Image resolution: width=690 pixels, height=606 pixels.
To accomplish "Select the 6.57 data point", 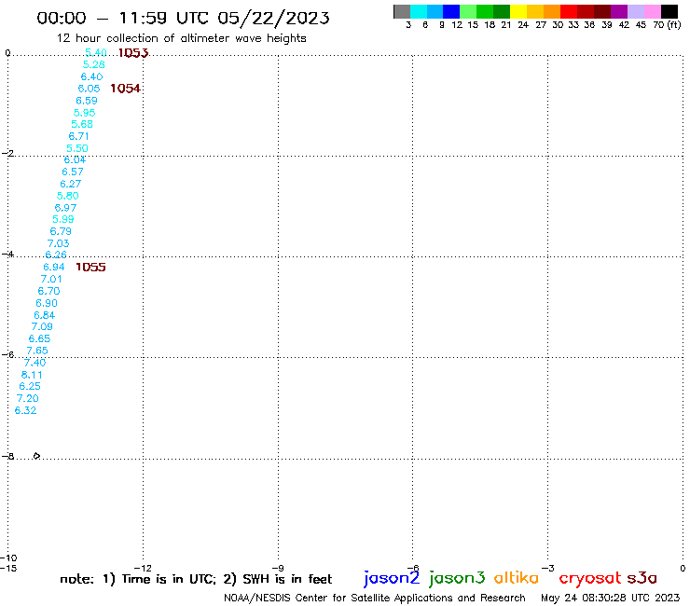I will (x=73, y=172).
